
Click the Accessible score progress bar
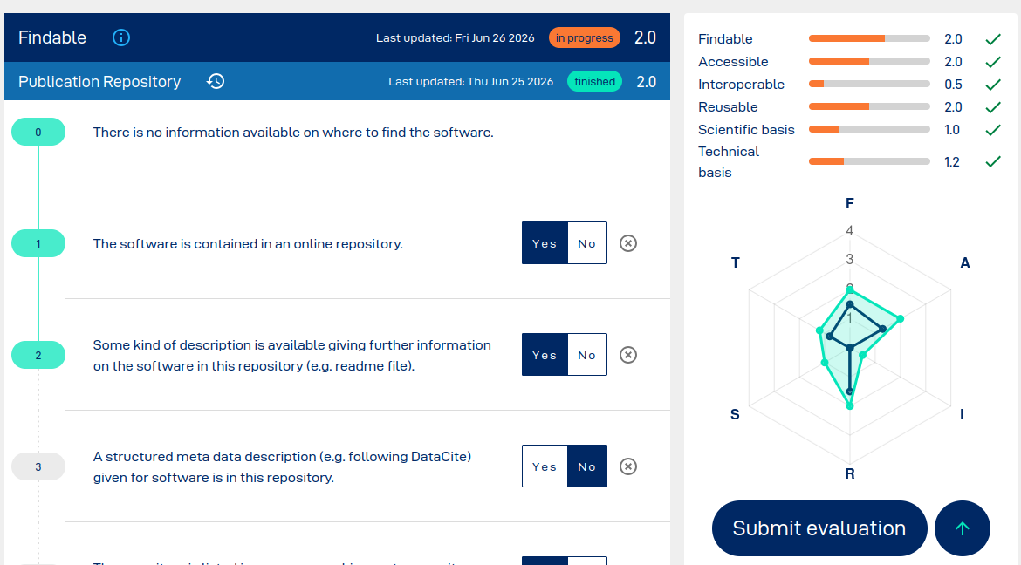tap(869, 61)
